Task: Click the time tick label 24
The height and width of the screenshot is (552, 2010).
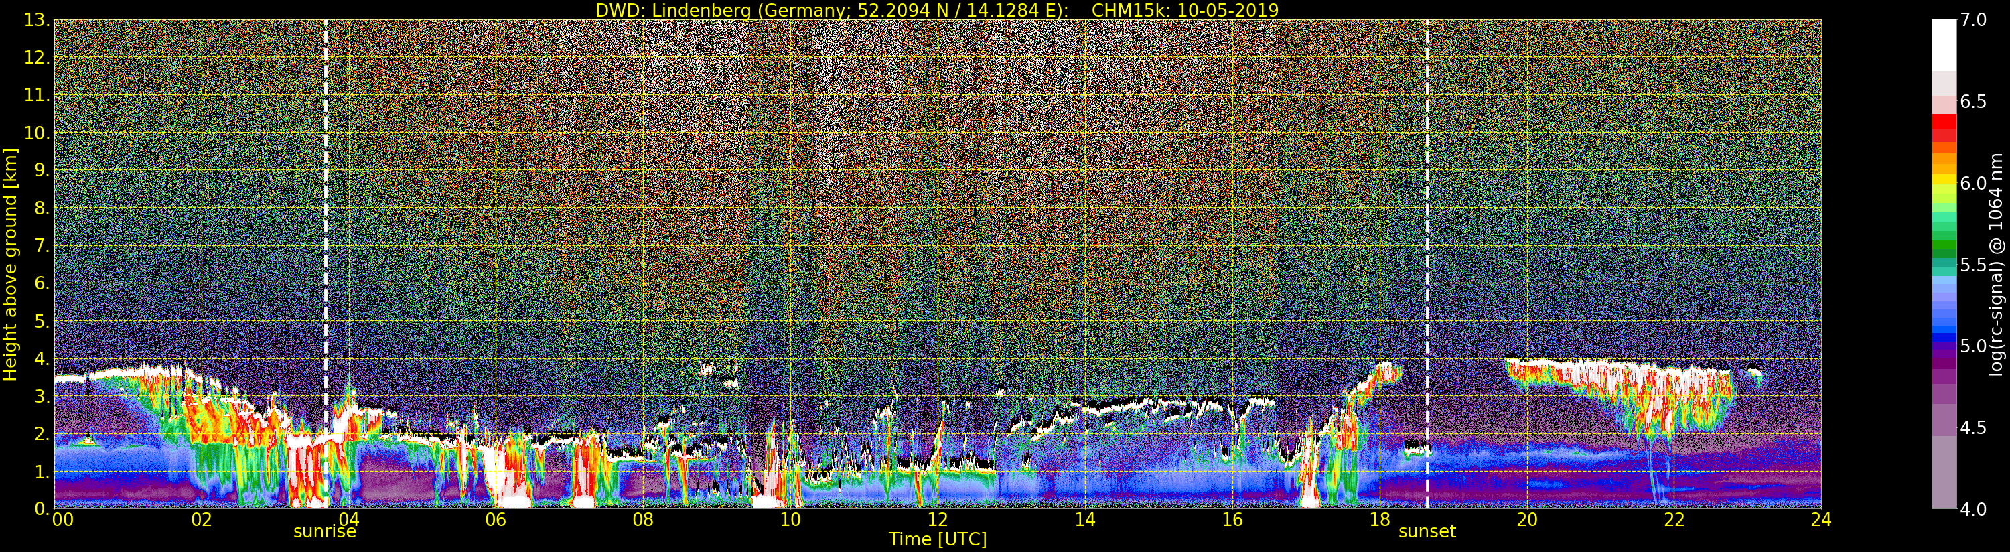Action: [x=1821, y=520]
